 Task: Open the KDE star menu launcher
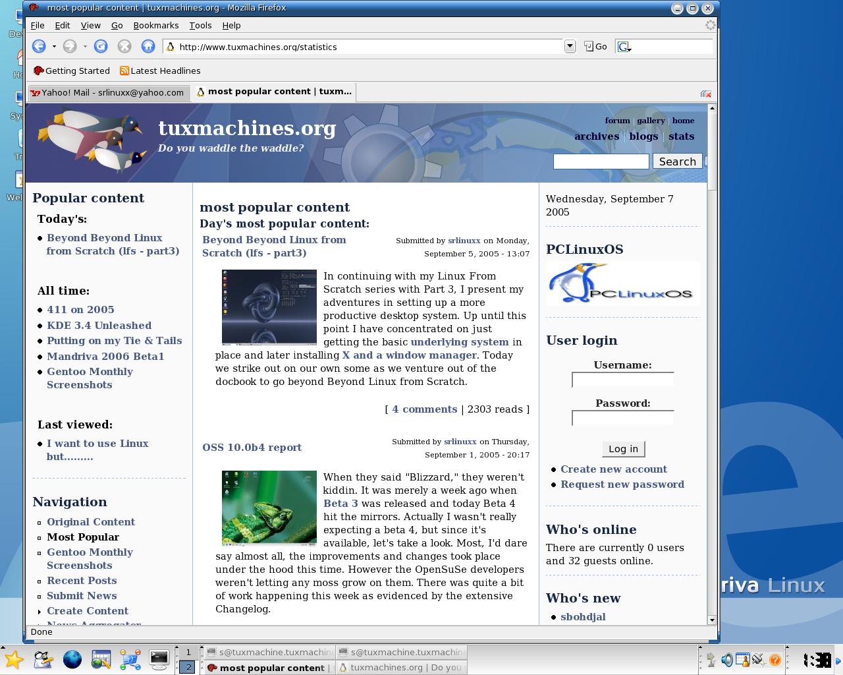pos(14,659)
